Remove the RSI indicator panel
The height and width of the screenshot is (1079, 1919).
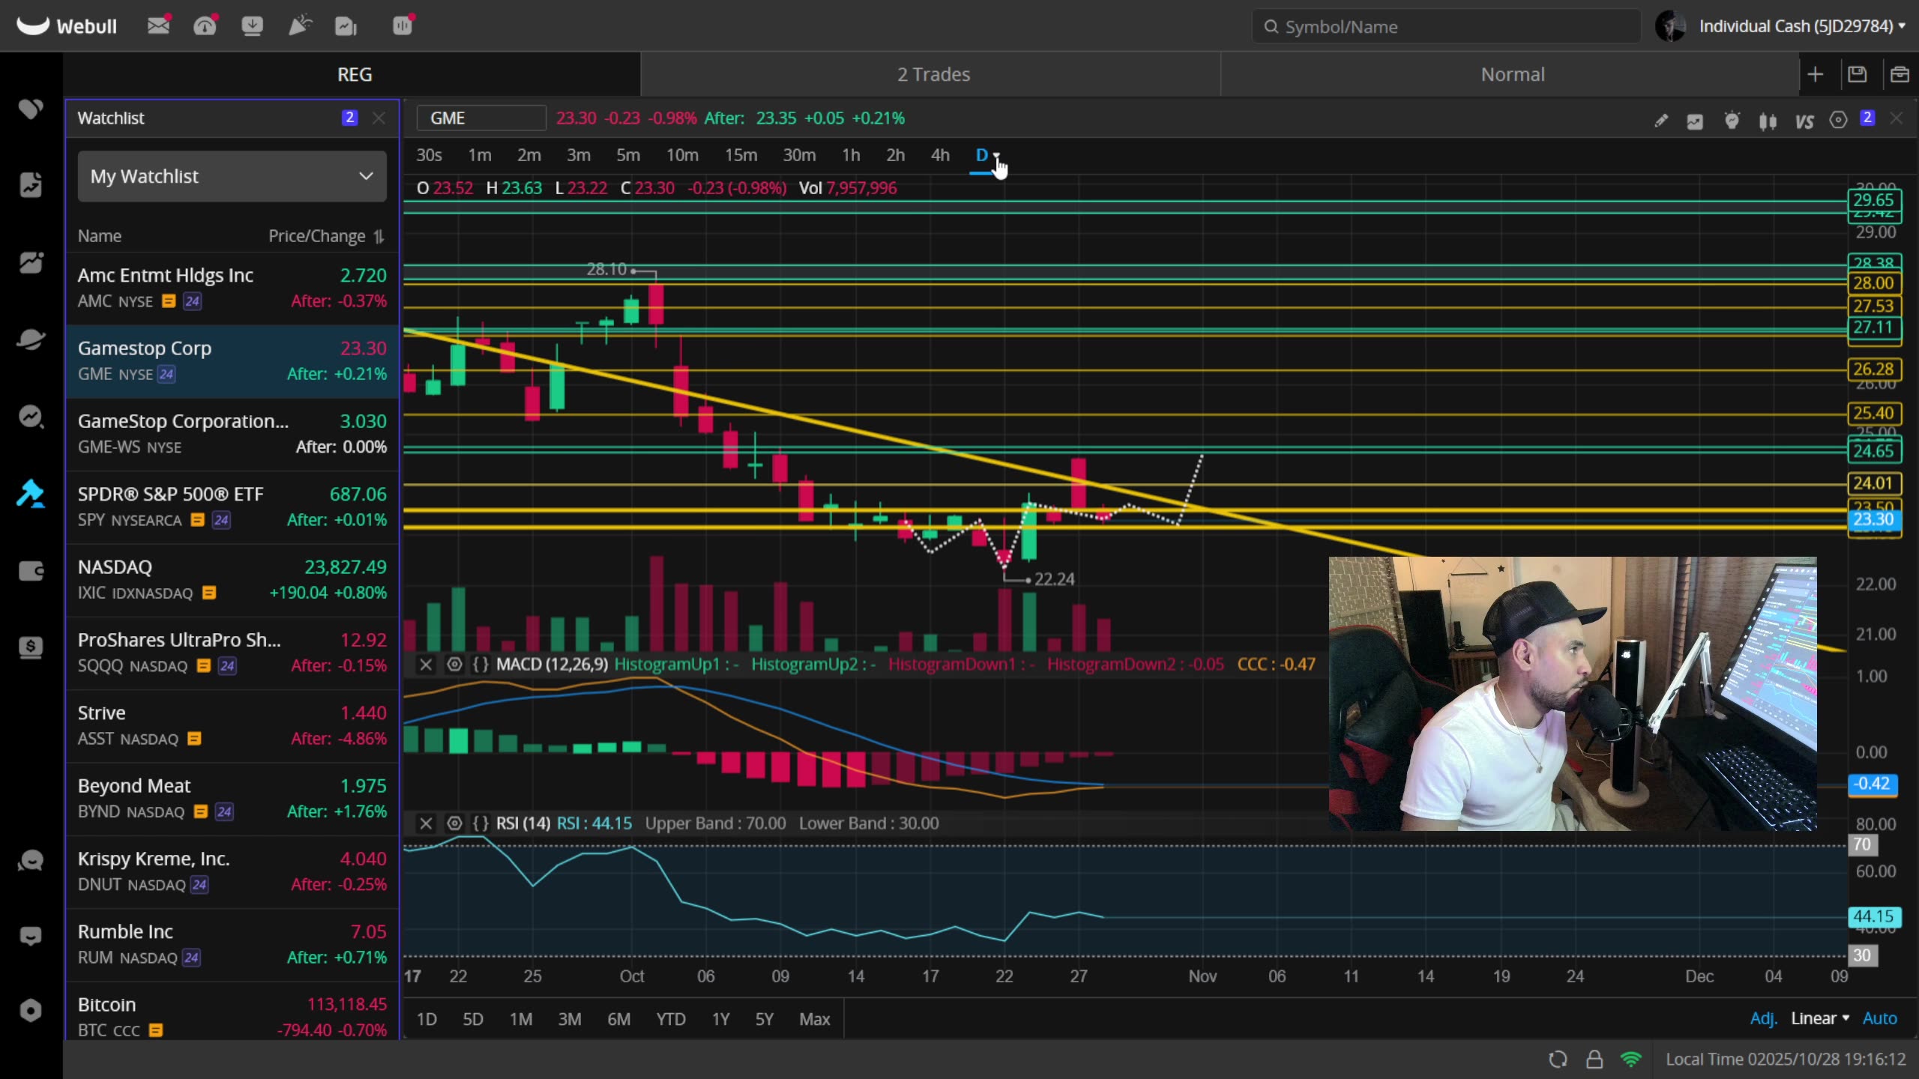pyautogui.click(x=426, y=823)
